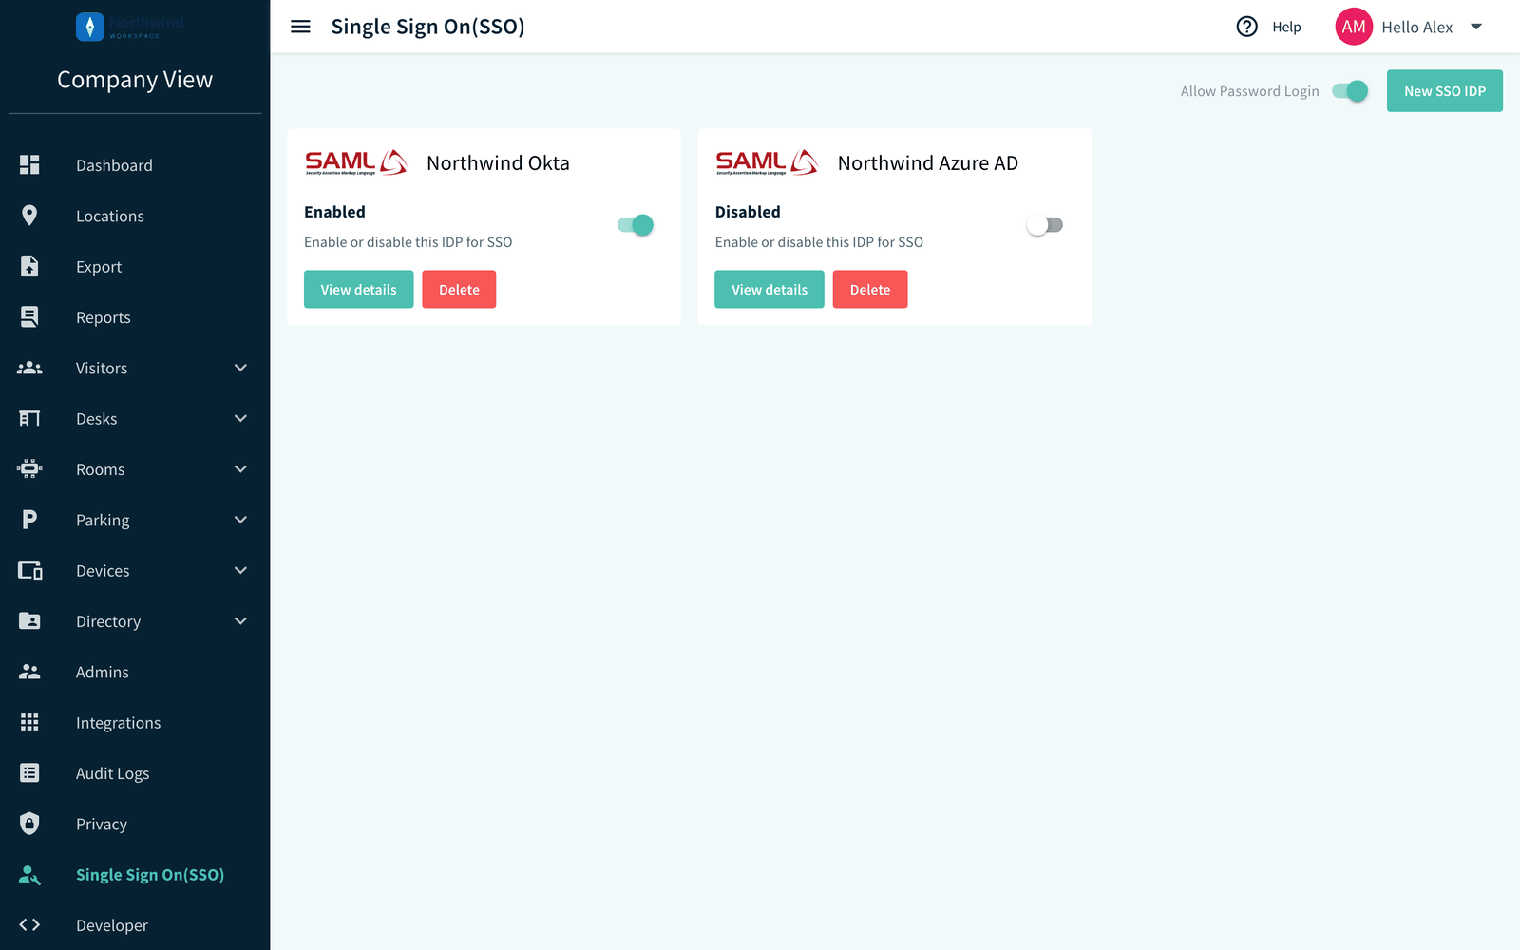Delete the Northwind Azure AD IDP
This screenshot has width=1520, height=950.
coord(870,290)
